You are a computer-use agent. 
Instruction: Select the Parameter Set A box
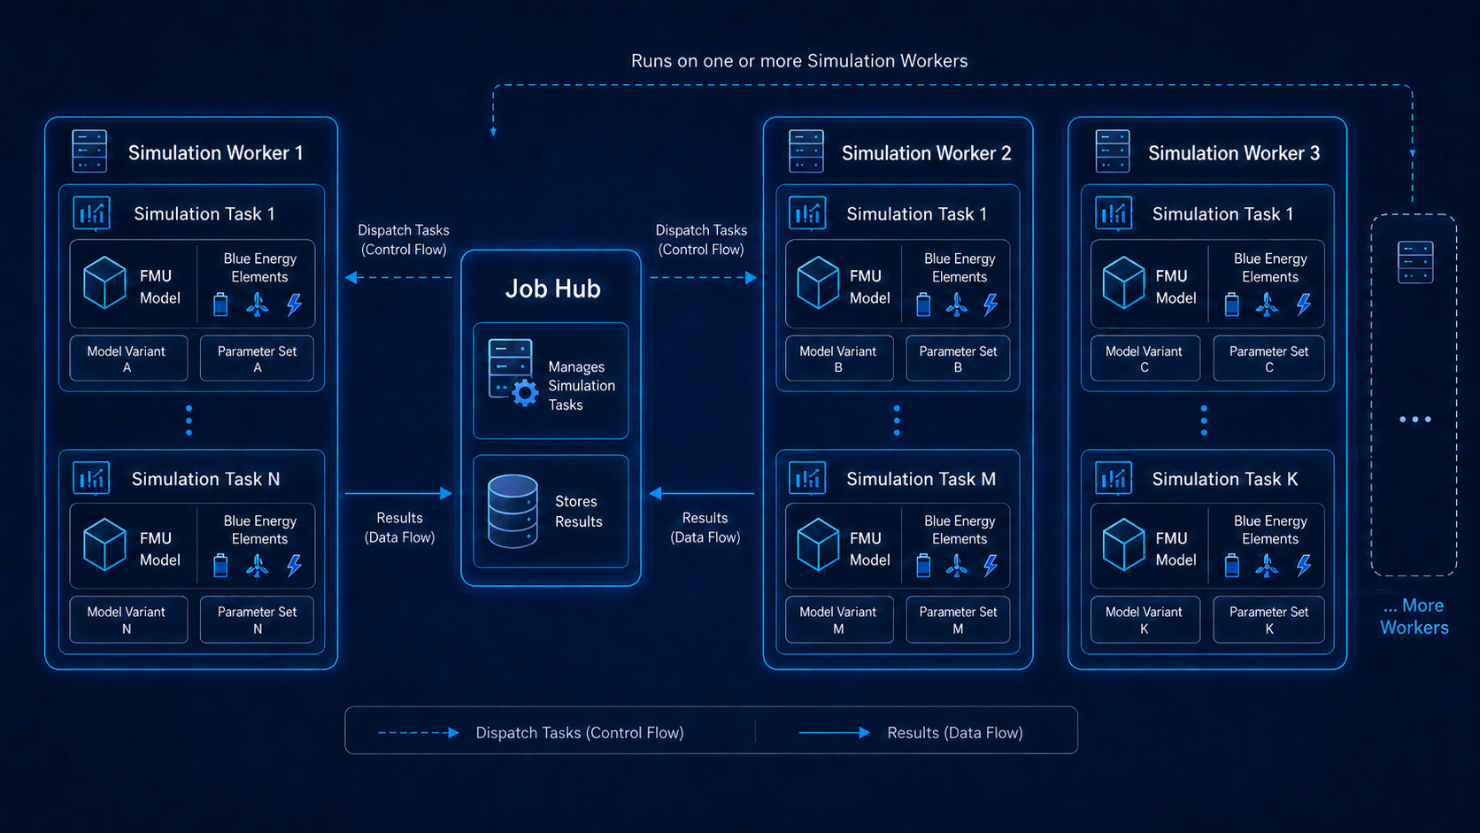(x=257, y=359)
